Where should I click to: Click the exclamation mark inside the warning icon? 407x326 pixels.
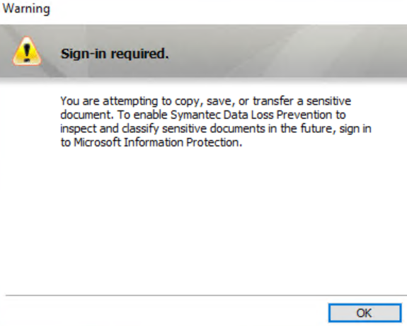27,52
